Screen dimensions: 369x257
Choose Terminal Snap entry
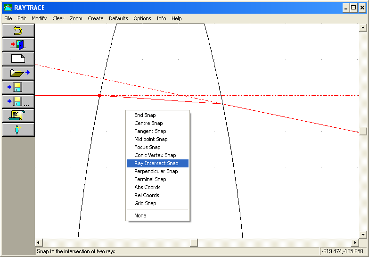[x=157, y=179]
